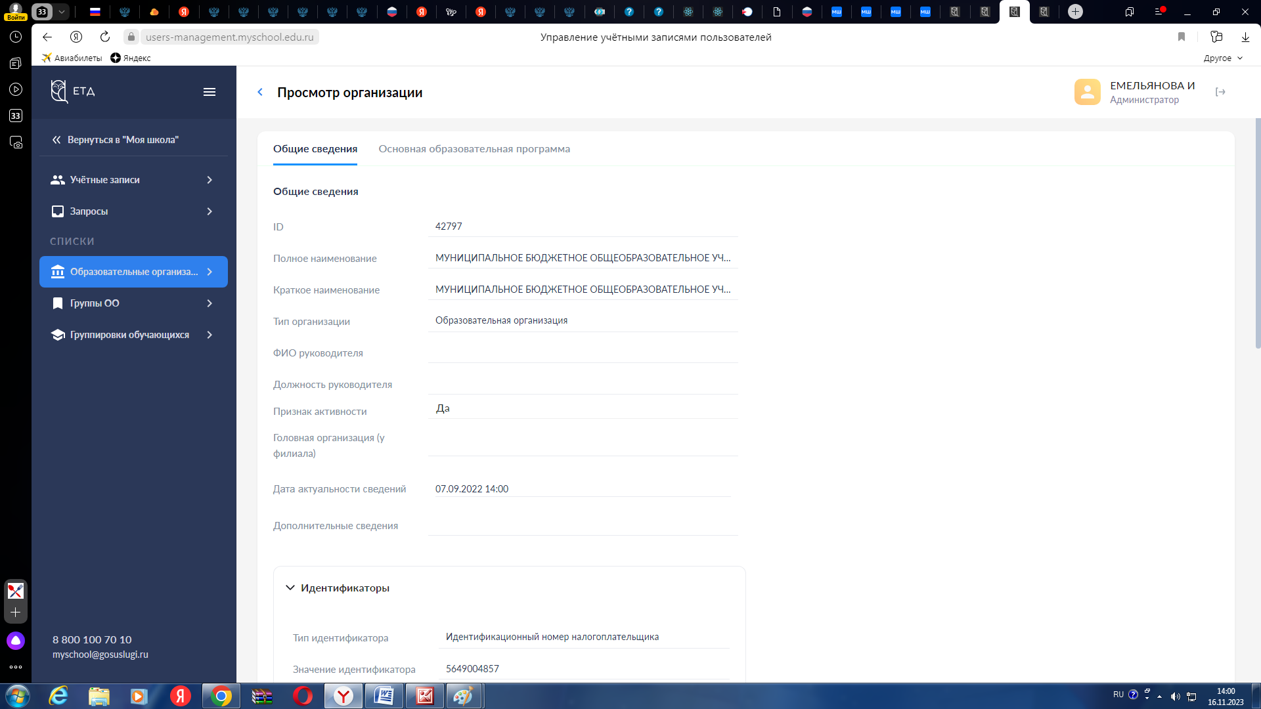Click the page vertical scrollbar
This screenshot has height=709, width=1261.
coord(1258,233)
